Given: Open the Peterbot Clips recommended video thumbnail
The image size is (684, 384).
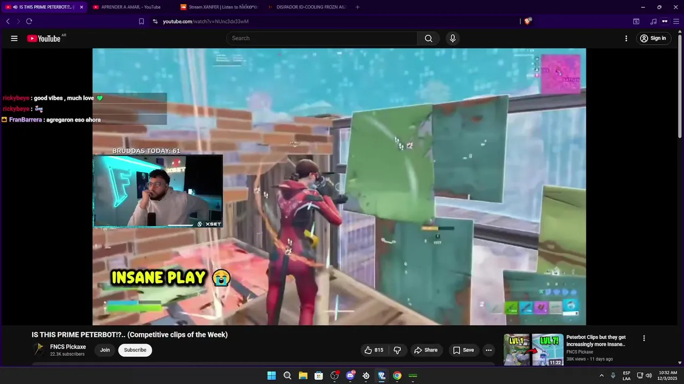Looking at the screenshot, I should click(x=533, y=350).
